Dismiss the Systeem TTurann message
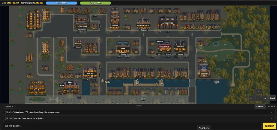Screen dimensions: 277x130 [x=272, y=113]
